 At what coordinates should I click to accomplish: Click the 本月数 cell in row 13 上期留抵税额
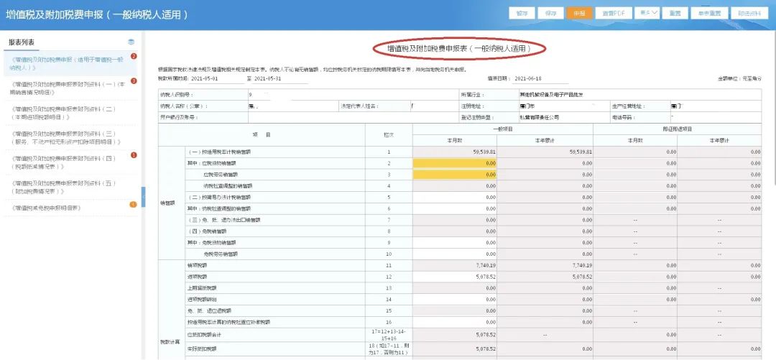tap(454, 289)
